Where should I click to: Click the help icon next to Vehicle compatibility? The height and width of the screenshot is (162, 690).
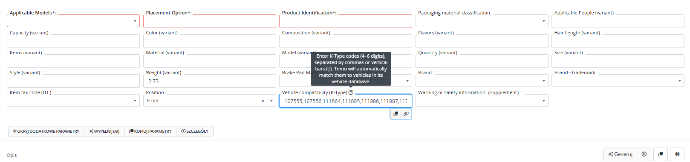point(351,92)
